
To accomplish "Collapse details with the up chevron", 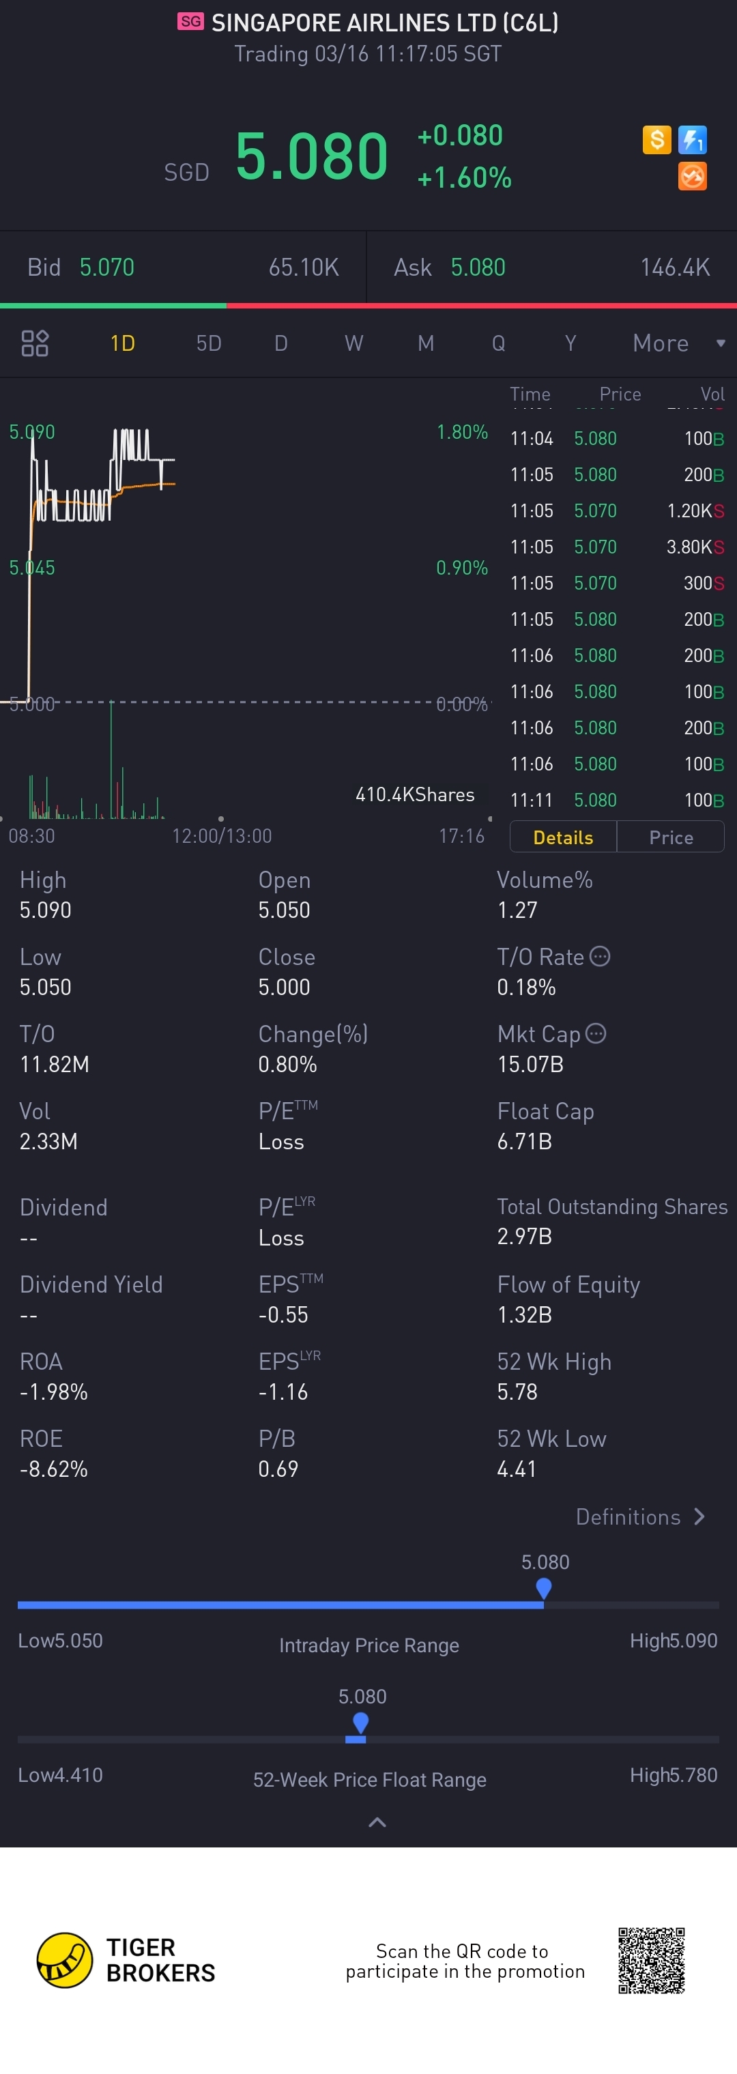I will point(377,1822).
